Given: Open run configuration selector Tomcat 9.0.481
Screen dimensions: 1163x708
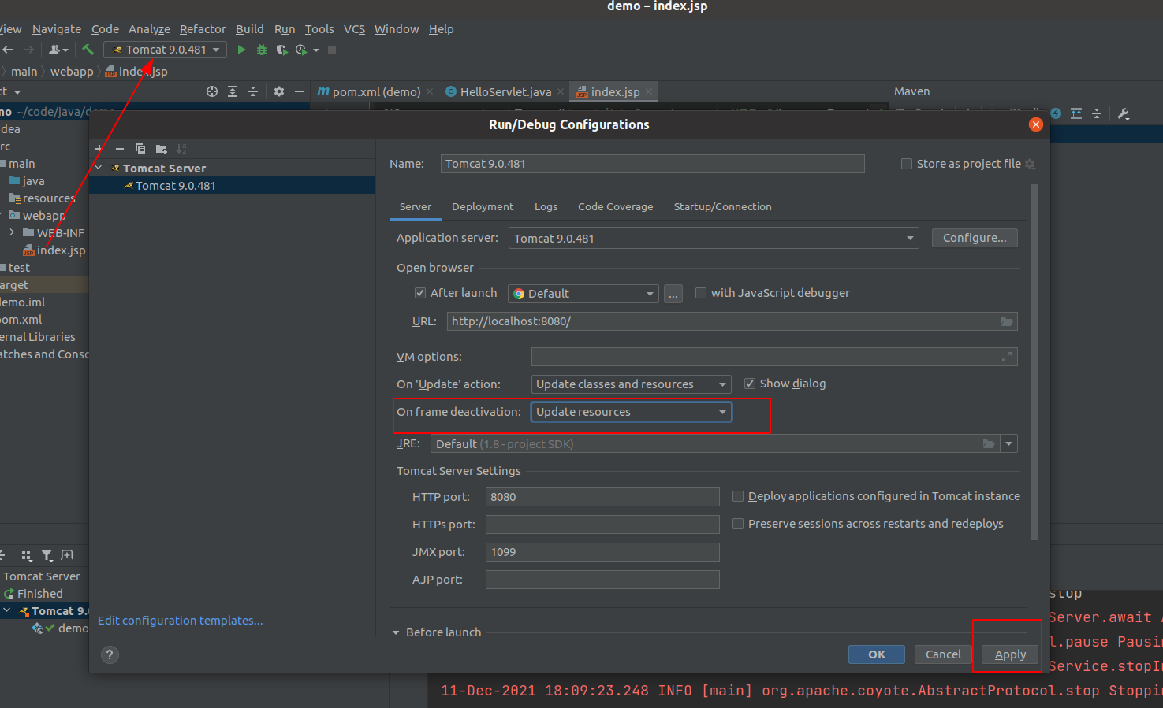Looking at the screenshot, I should [165, 50].
